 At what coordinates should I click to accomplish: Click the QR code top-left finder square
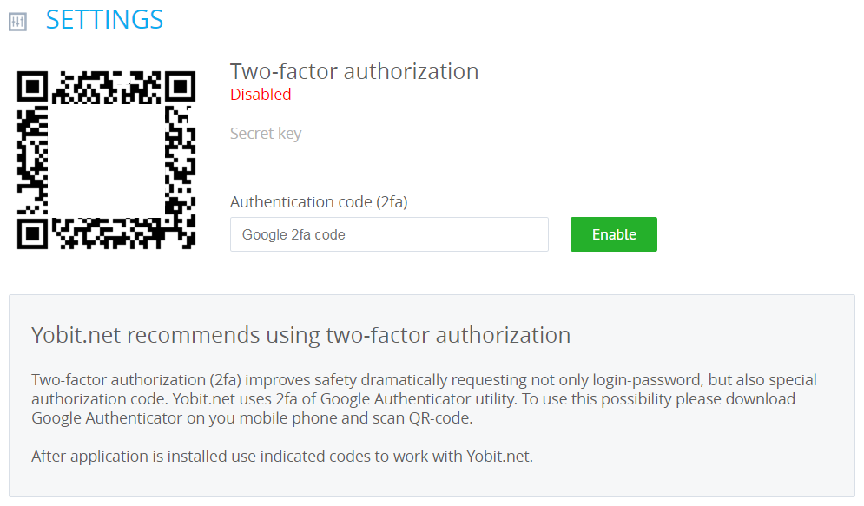(33, 87)
